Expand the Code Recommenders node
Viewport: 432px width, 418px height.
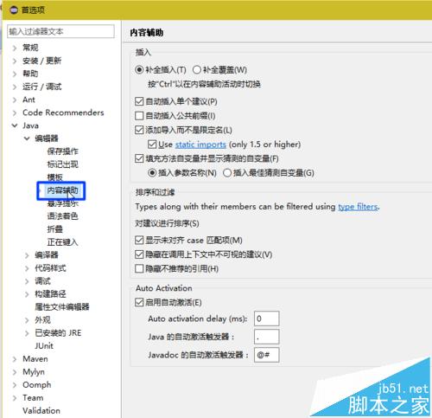[x=15, y=113]
